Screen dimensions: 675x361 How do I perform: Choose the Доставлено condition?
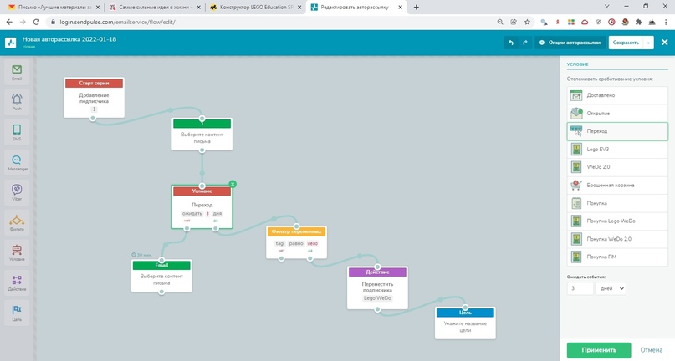(617, 95)
